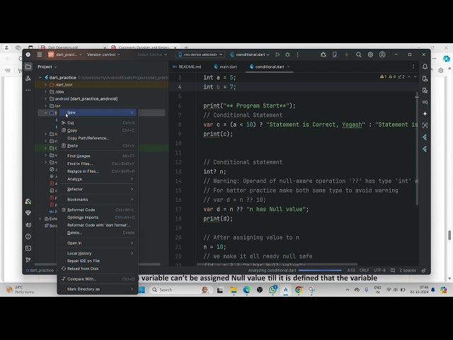Image resolution: width=453 pixels, height=340 pixels.
Task: Start debugging with the green bug icon
Action: pyautogui.click(x=287, y=55)
